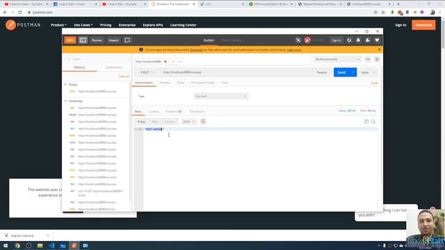This screenshot has height=250, width=445.
Task: Toggle the sidebar layout icon in toolbar
Action: 83,40
